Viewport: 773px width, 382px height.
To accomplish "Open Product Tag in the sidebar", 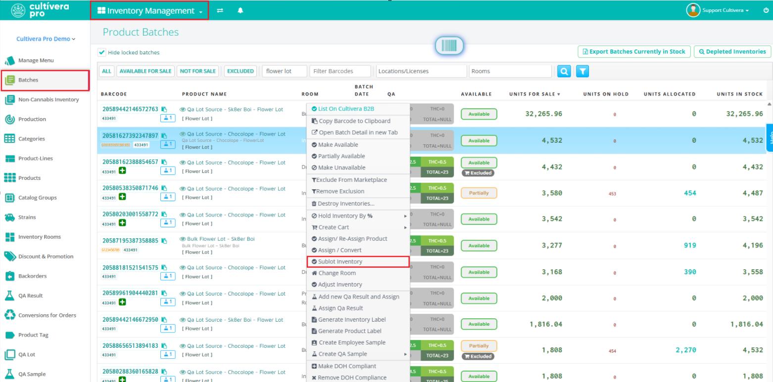I will click(33, 335).
